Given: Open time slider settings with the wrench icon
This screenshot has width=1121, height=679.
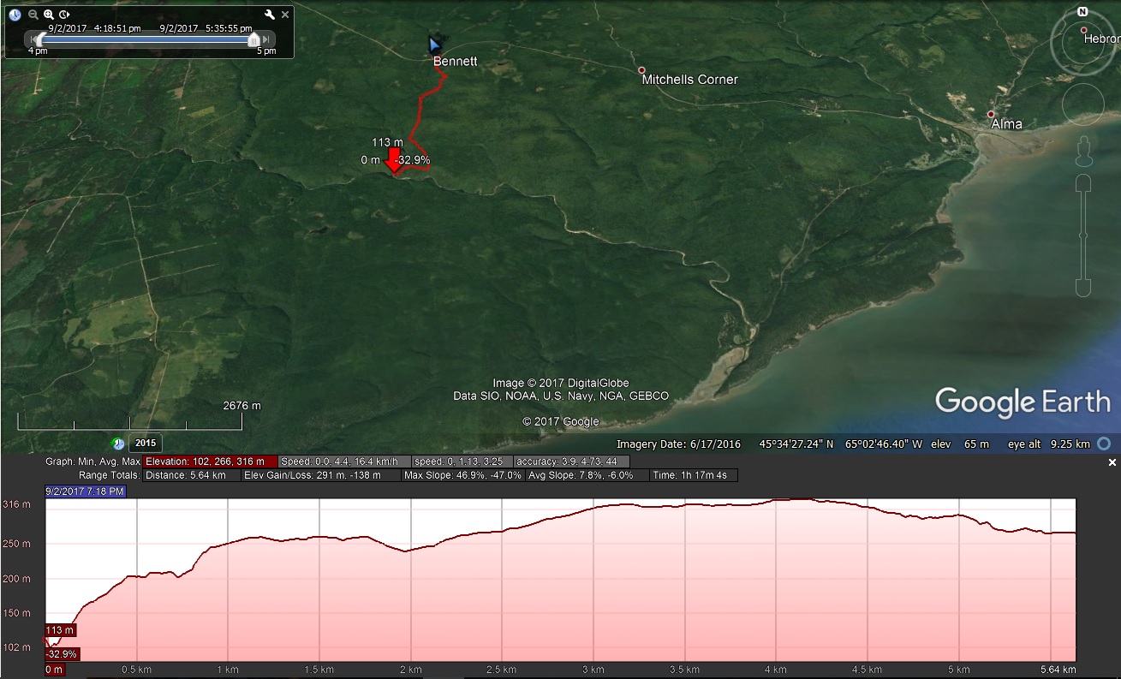Looking at the screenshot, I should pos(268,15).
